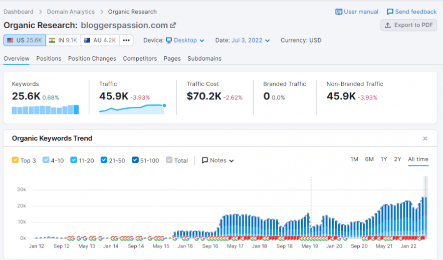Screen dimensions: 443x260
Task: Open external link icon beside bloggerspassion.com
Action: point(173,26)
